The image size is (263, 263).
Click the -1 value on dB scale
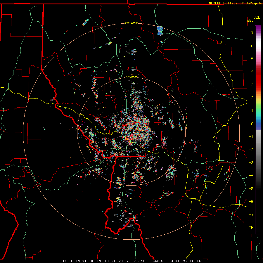pos(251,137)
